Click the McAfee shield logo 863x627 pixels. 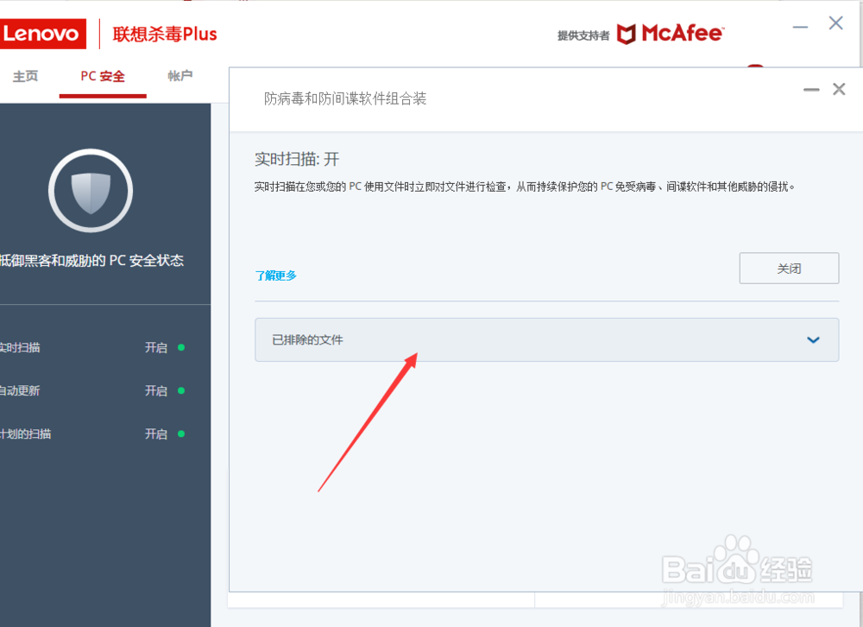[x=629, y=34]
